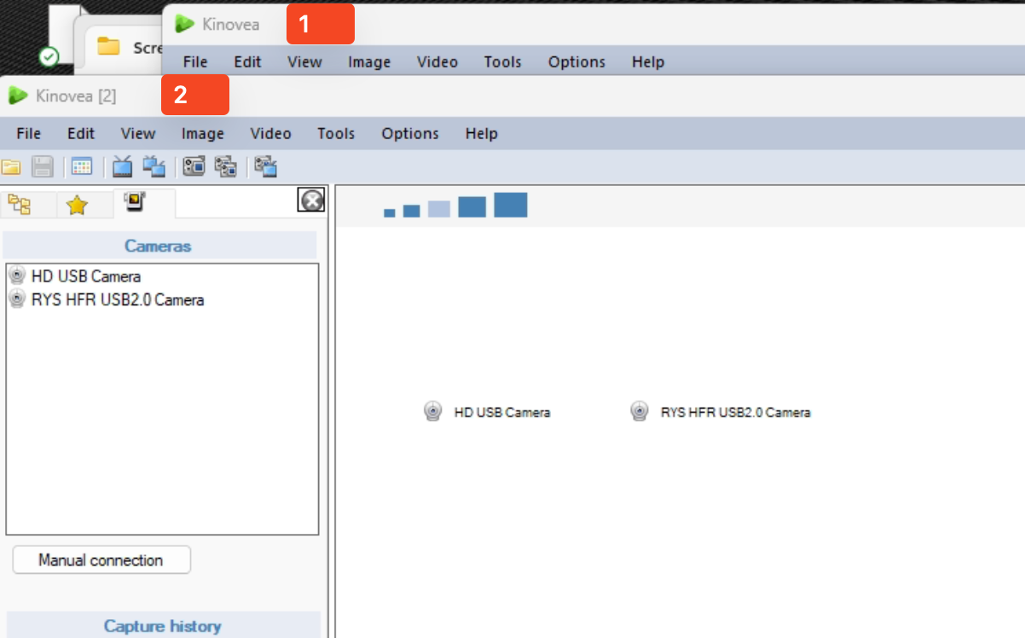Select the one capture screen icon

194,167
